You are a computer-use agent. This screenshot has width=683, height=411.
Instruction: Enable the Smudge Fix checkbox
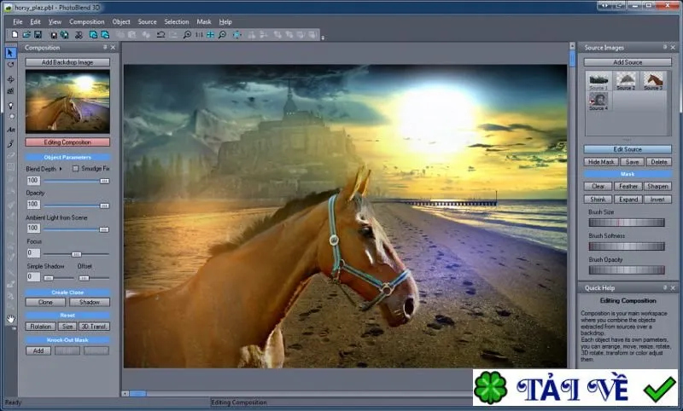pyautogui.click(x=75, y=168)
